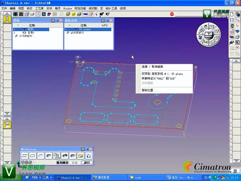Click the yellow pencil icon at top-left
The image size is (241, 181).
(7, 18)
